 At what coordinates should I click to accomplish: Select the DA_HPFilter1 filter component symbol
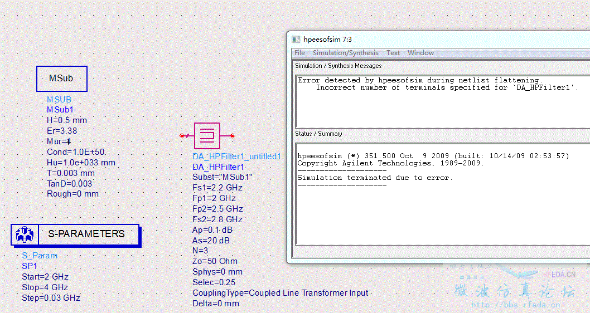207,136
